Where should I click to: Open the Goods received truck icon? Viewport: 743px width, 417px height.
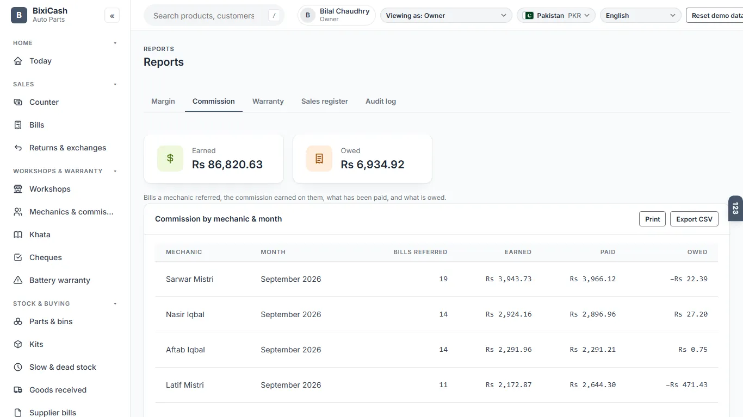tap(18, 390)
